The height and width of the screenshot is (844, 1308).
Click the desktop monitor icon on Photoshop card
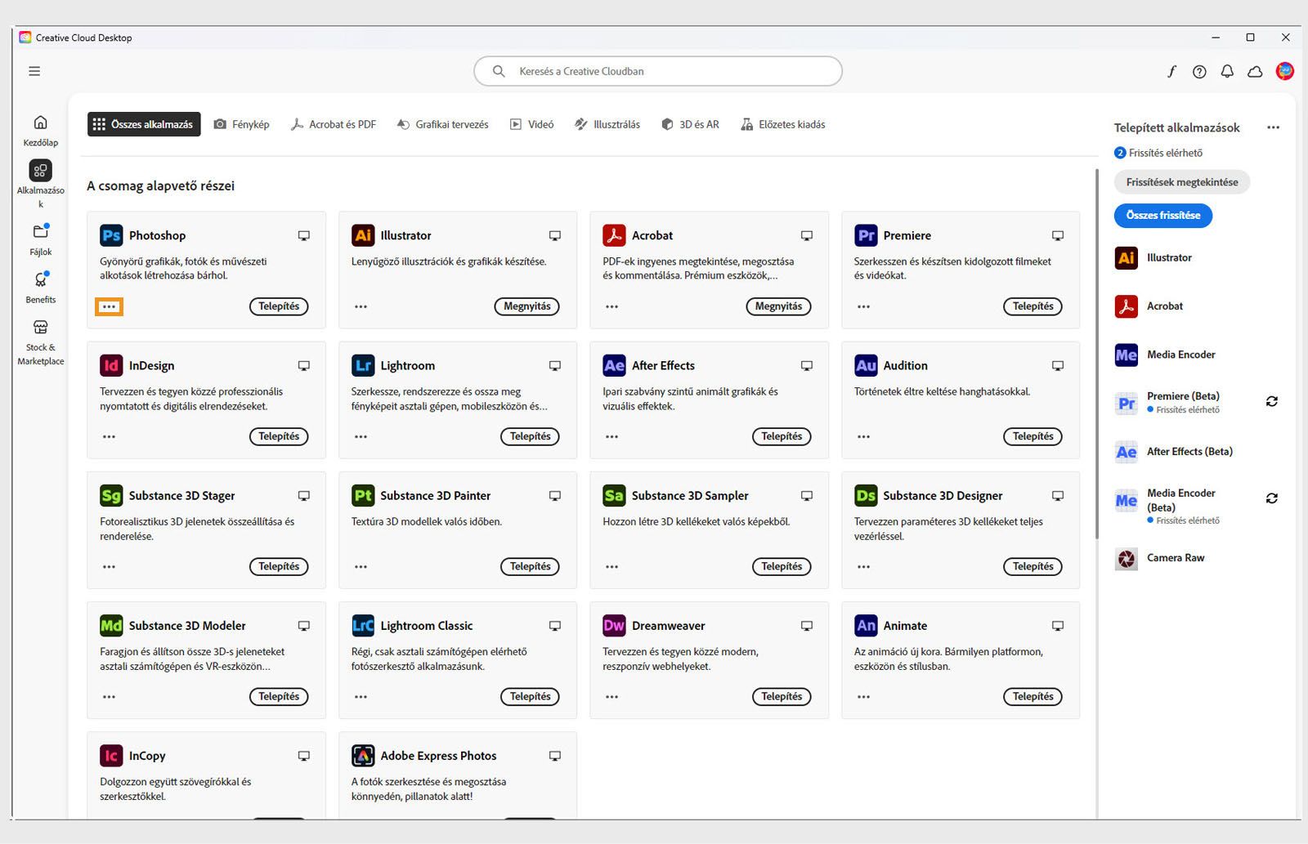[304, 235]
